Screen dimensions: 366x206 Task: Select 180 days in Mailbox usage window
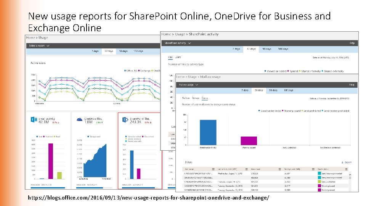coord(289,90)
